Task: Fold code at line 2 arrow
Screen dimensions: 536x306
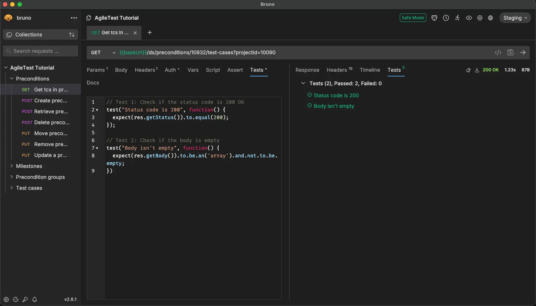Action: pyautogui.click(x=97, y=110)
